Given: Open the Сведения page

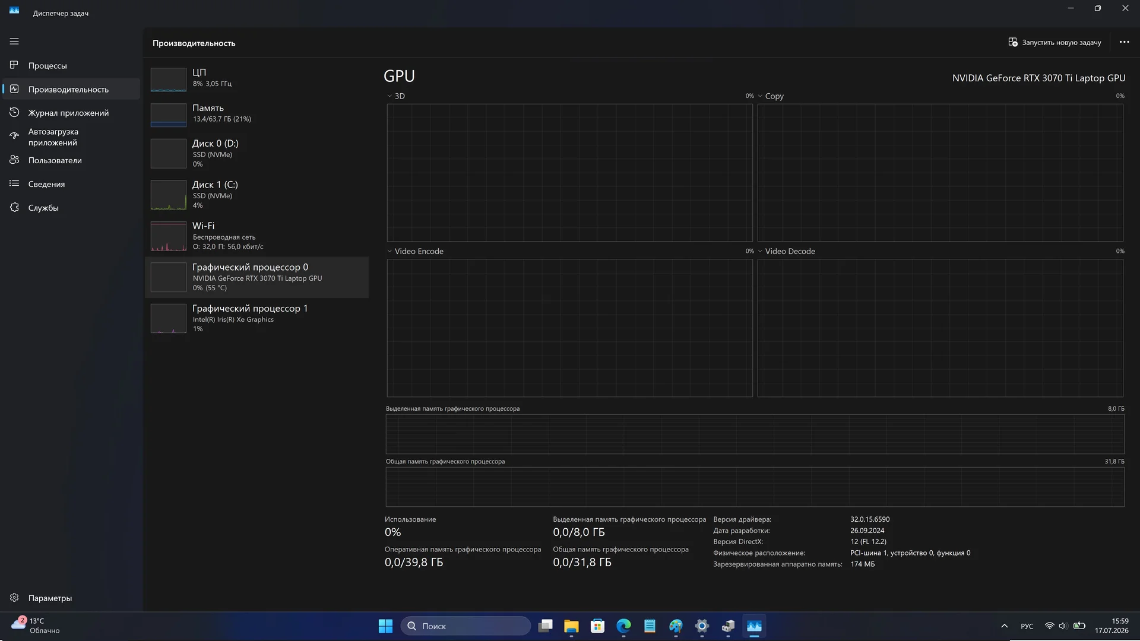Looking at the screenshot, I should pyautogui.click(x=71, y=184).
